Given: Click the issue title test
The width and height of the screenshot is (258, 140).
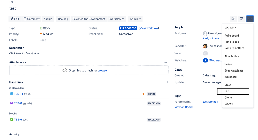Looking at the screenshot, I should click(x=12, y=8).
